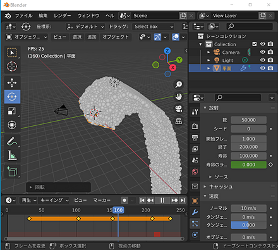Viewport: 278px width, 250px height.
Task: Disable Light object in renders
Action: point(270,60)
